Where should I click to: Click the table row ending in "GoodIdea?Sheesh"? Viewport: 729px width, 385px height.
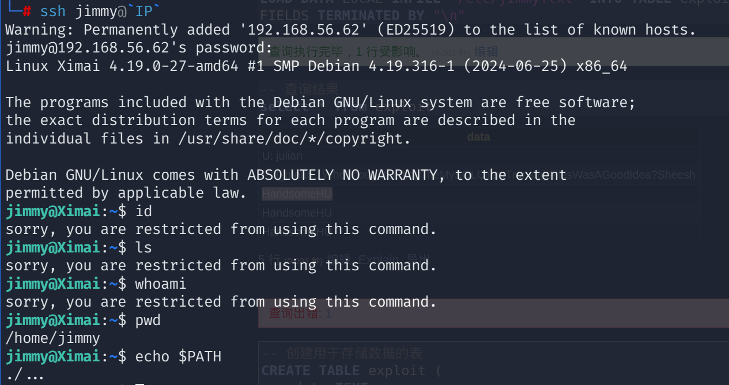coord(634,175)
